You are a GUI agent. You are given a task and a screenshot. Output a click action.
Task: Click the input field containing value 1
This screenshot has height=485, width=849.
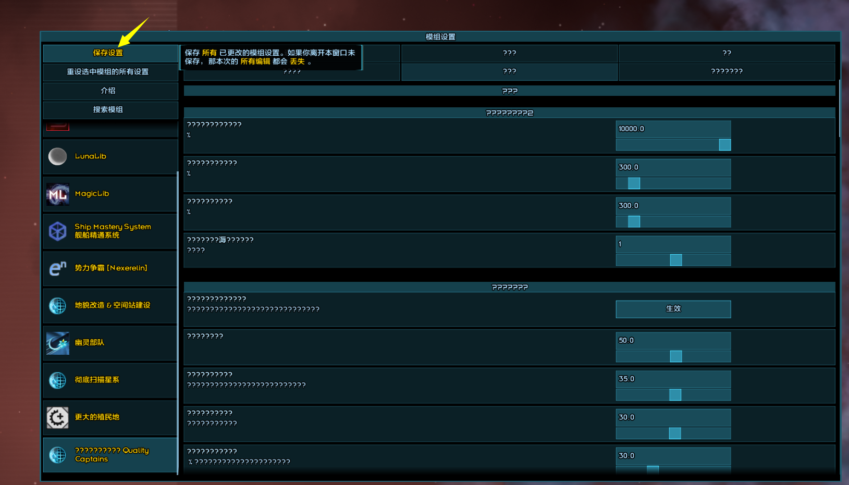(x=673, y=244)
